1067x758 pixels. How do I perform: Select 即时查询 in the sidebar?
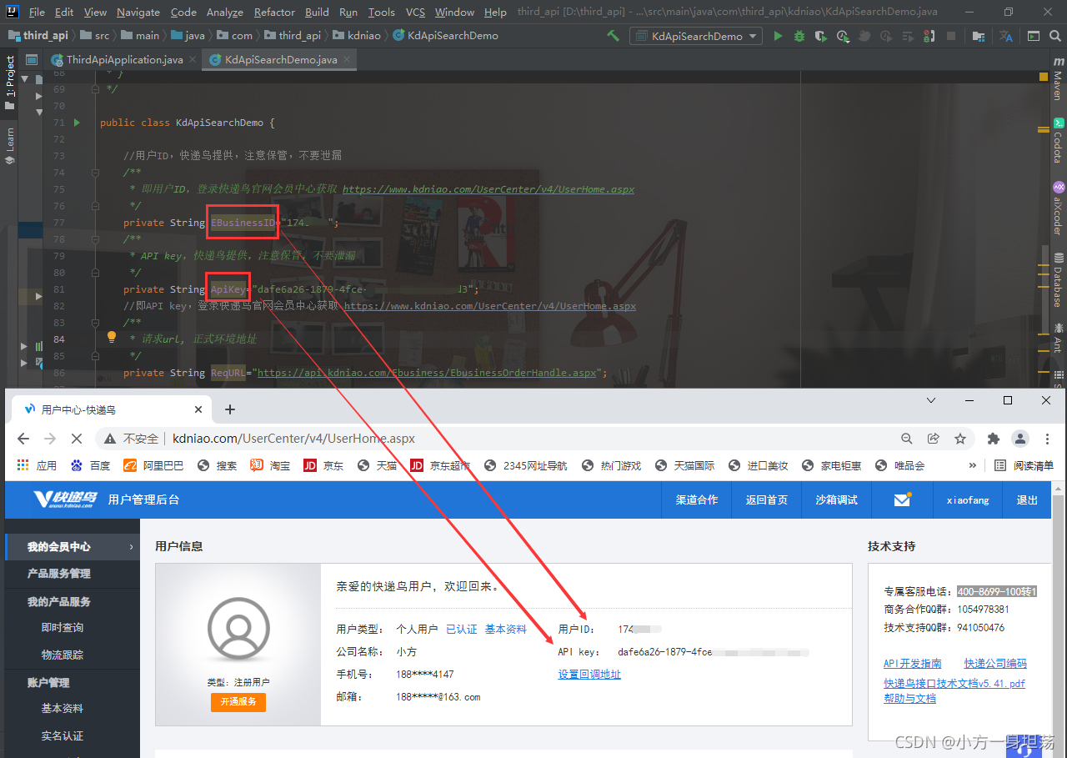[63, 627]
